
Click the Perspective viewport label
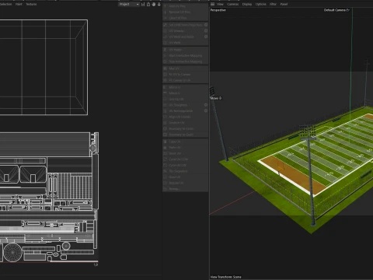tap(218, 10)
